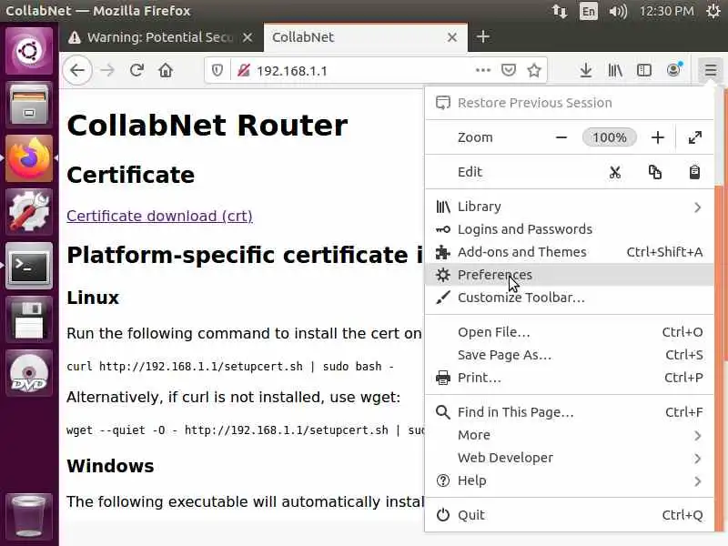Screen dimensions: 728x546
Task: Select Restore Previous Session
Action: tap(570, 103)
